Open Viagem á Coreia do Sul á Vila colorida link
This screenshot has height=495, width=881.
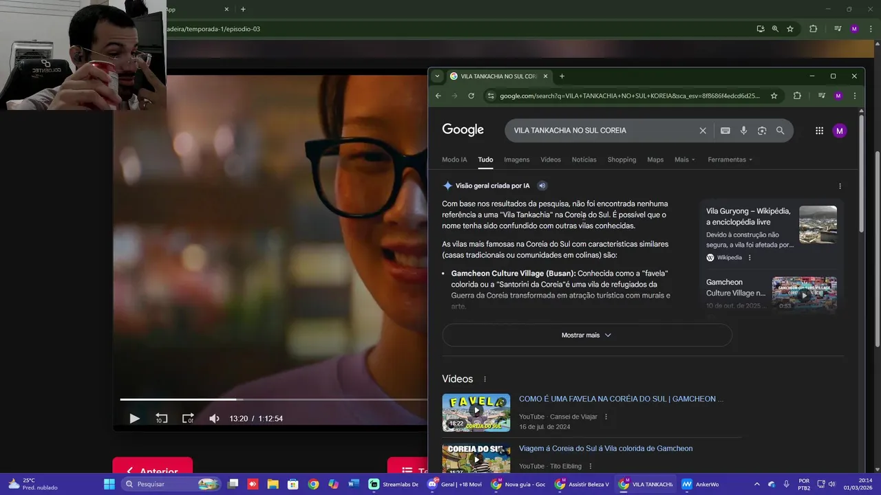pos(606,448)
